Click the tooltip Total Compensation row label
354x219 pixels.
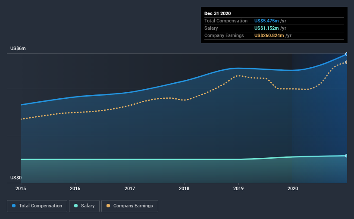point(226,21)
